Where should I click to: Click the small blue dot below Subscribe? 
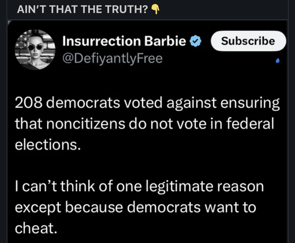[278, 60]
